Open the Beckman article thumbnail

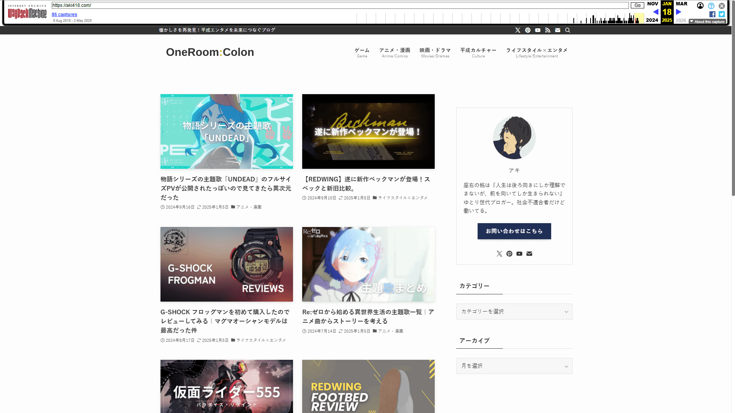coord(368,131)
